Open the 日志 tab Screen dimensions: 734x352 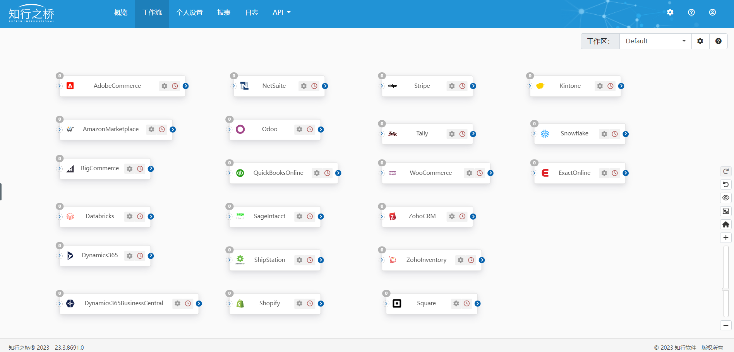coord(252,12)
